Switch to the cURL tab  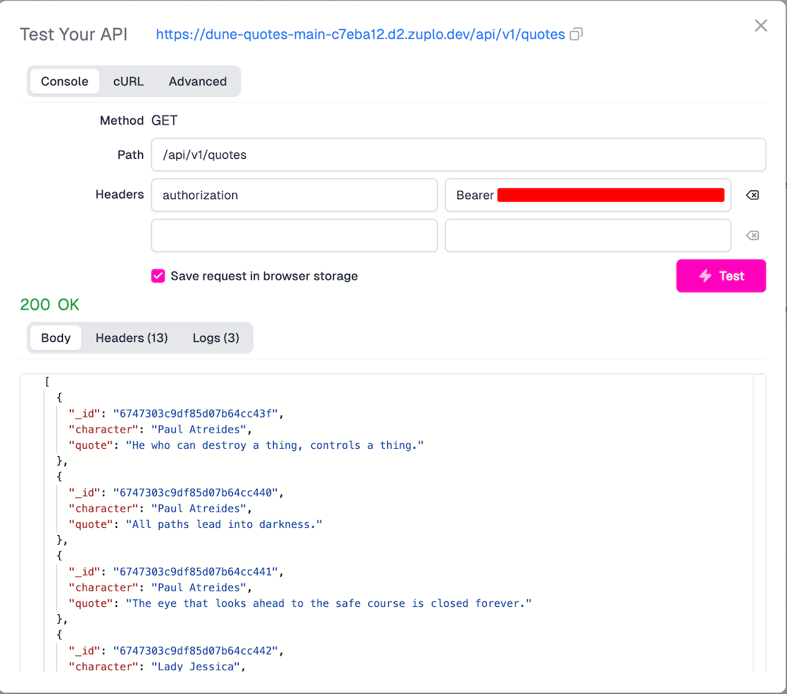128,81
